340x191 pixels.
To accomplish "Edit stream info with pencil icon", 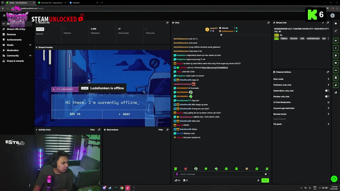I will click(x=323, y=23).
